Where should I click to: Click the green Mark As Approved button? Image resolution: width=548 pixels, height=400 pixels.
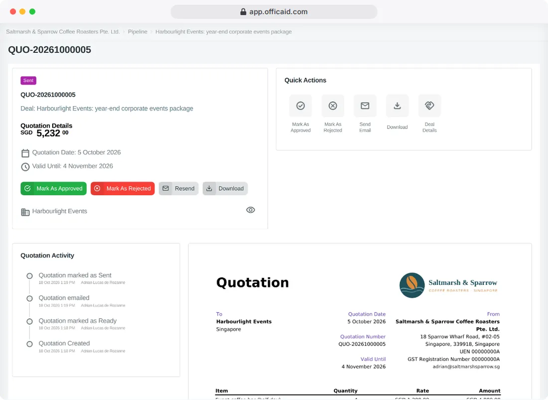(53, 188)
